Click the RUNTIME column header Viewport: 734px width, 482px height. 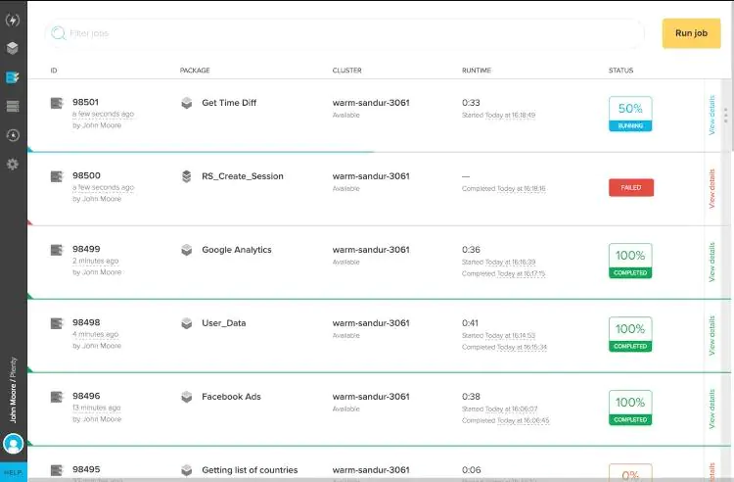[477, 71]
